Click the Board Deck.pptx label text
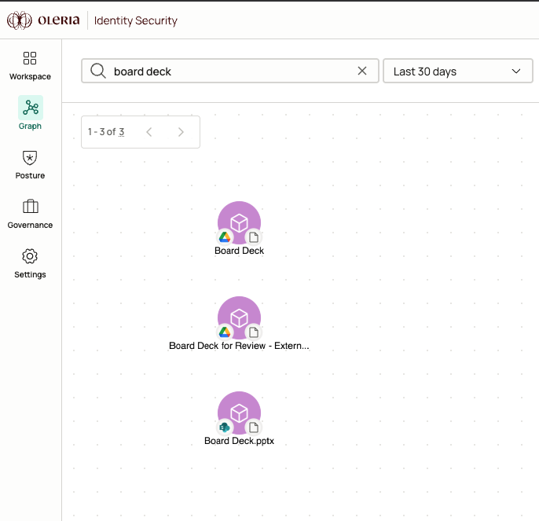This screenshot has height=521, width=539. tap(239, 441)
